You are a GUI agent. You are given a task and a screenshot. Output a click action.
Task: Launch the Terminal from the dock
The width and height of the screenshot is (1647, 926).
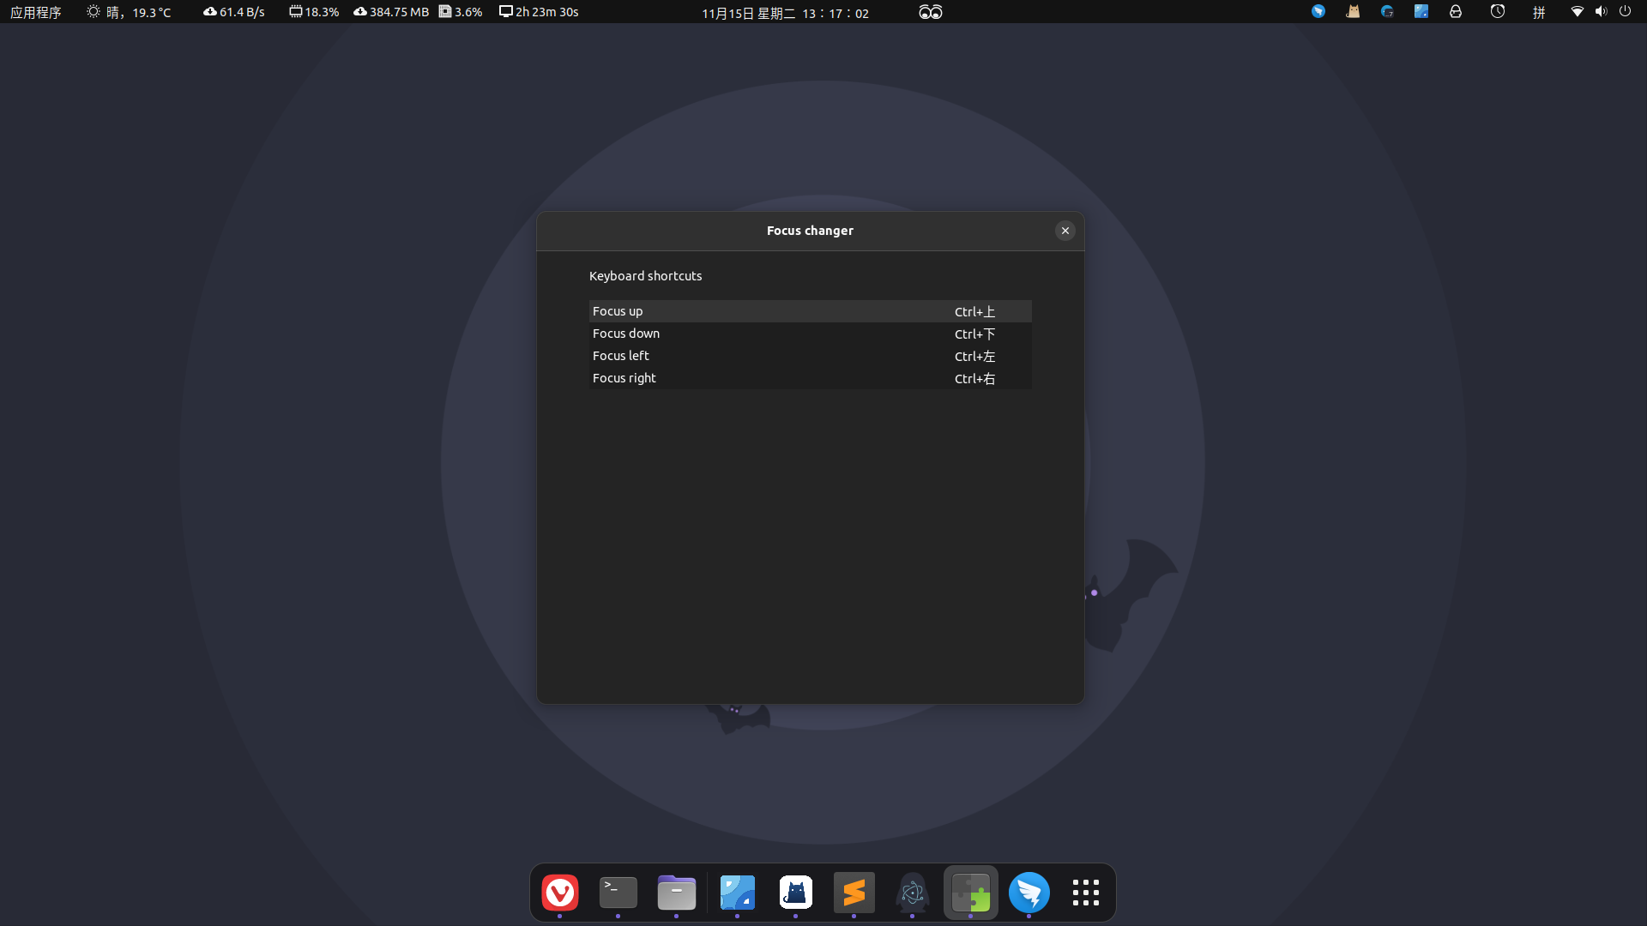point(618,893)
